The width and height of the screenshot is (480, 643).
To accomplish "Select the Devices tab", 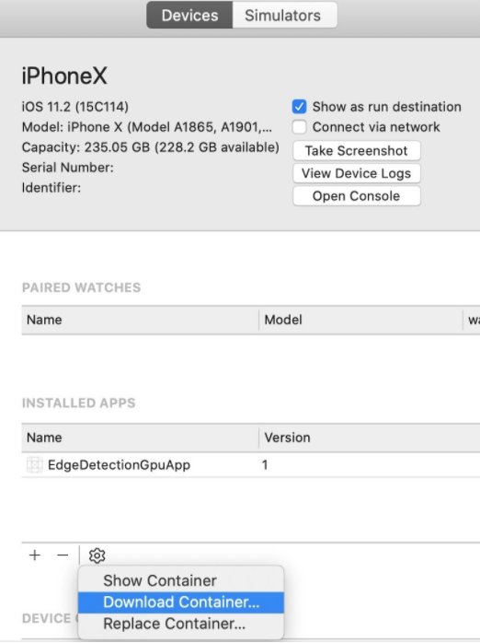I will coord(189,15).
